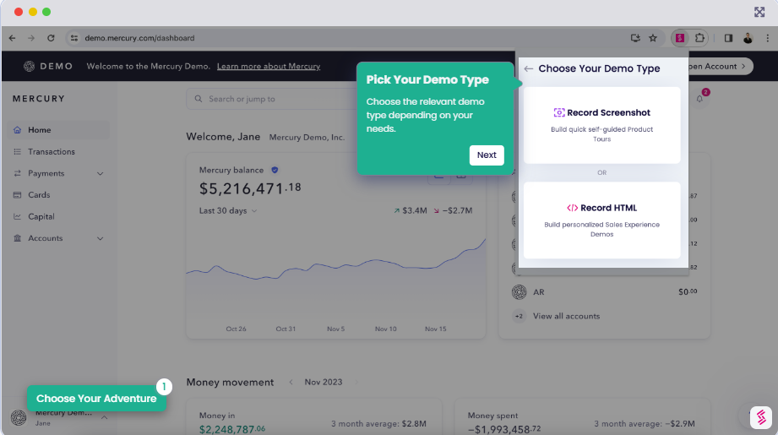778x435 pixels.
Task: Click the Money spent amount
Action: [x=504, y=429]
